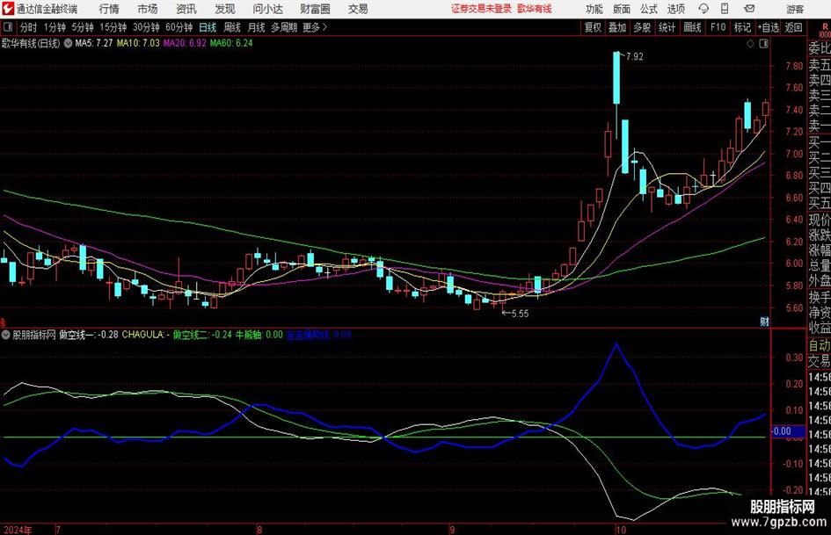The height and width of the screenshot is (535, 831).
Task: Click the MA20: 6.92 label
Action: pyautogui.click(x=185, y=43)
